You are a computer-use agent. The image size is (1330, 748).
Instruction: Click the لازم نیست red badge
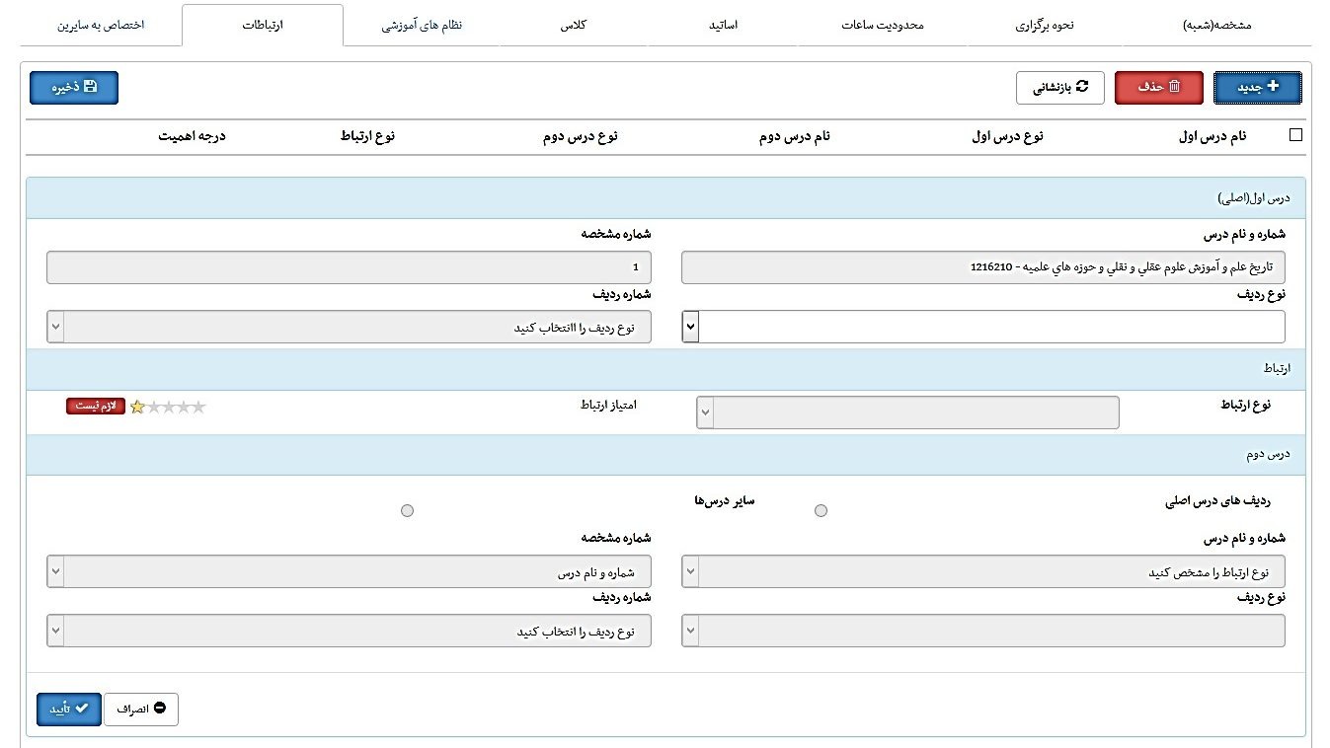(x=96, y=407)
